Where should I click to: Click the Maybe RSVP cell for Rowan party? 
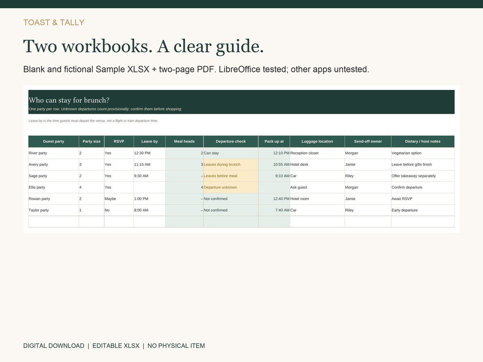(119, 199)
